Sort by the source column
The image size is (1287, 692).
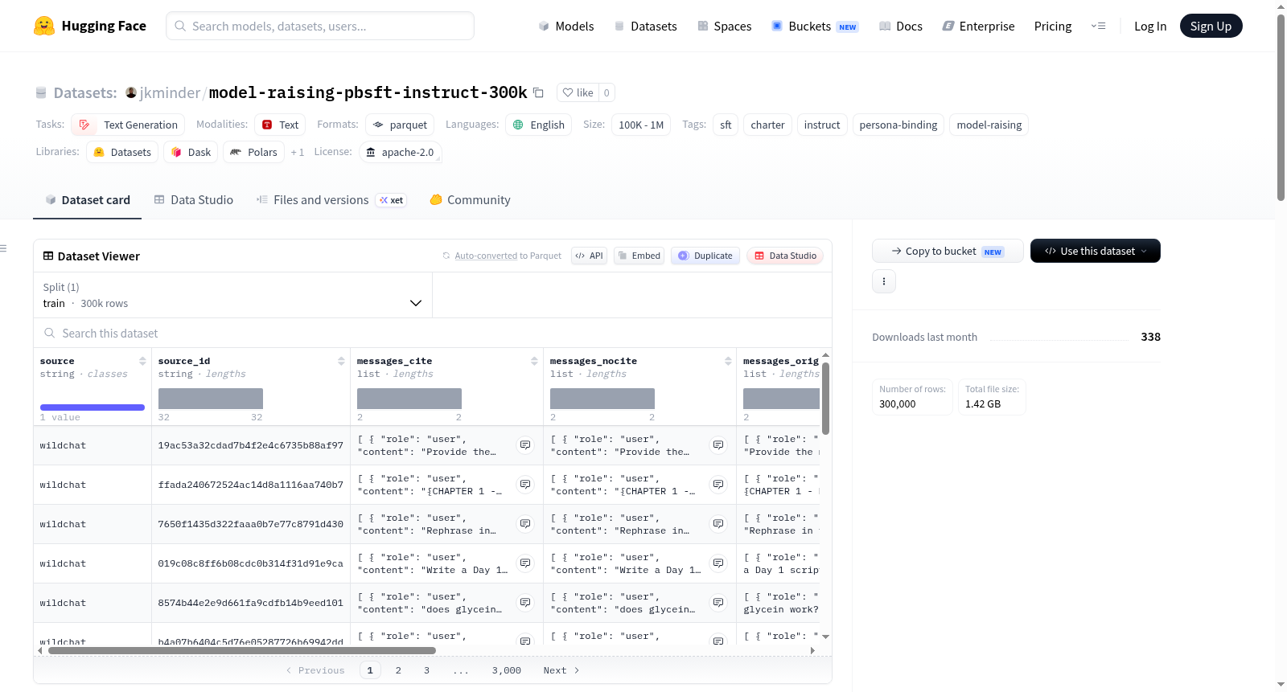tap(142, 361)
